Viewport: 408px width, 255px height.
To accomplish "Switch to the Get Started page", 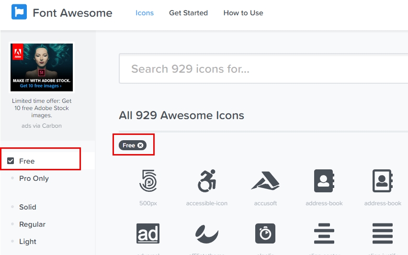I will click(188, 13).
